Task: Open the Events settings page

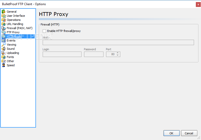Action: (x=11, y=40)
